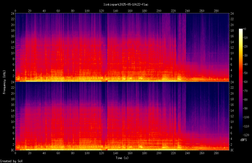Click the upper channel spectrogram plot

tap(122, 47)
